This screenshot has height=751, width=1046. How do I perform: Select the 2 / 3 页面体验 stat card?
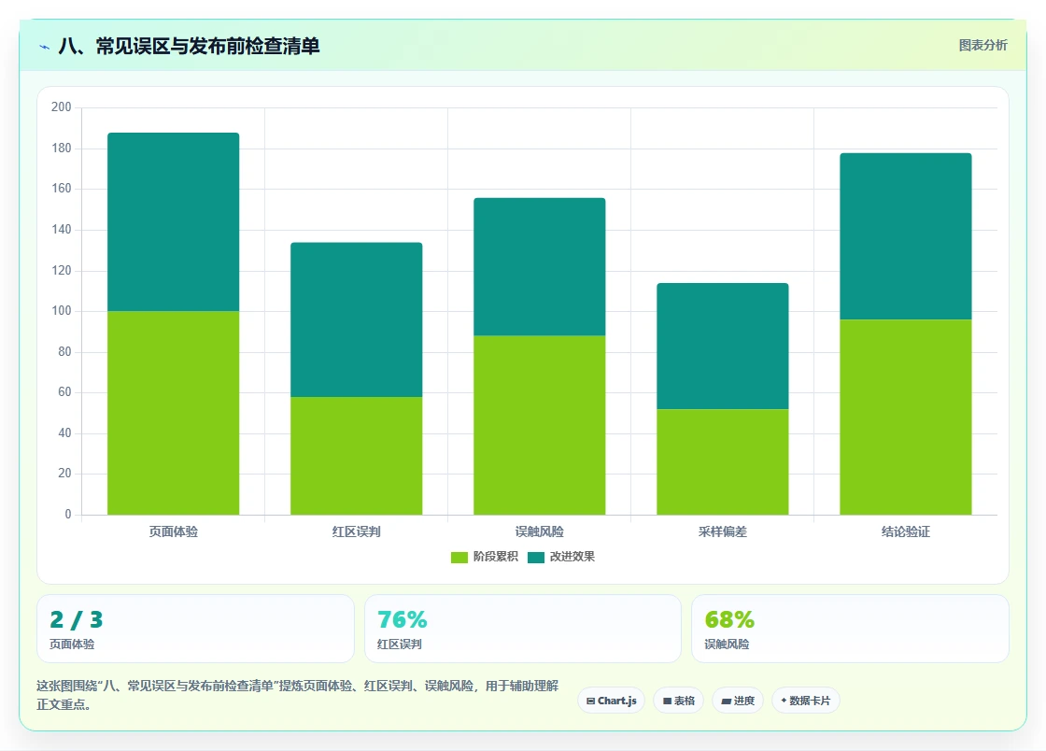coord(195,629)
